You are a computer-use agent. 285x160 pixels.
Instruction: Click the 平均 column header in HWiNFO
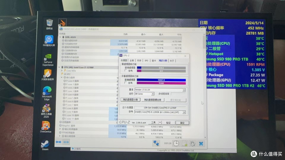point(179,34)
